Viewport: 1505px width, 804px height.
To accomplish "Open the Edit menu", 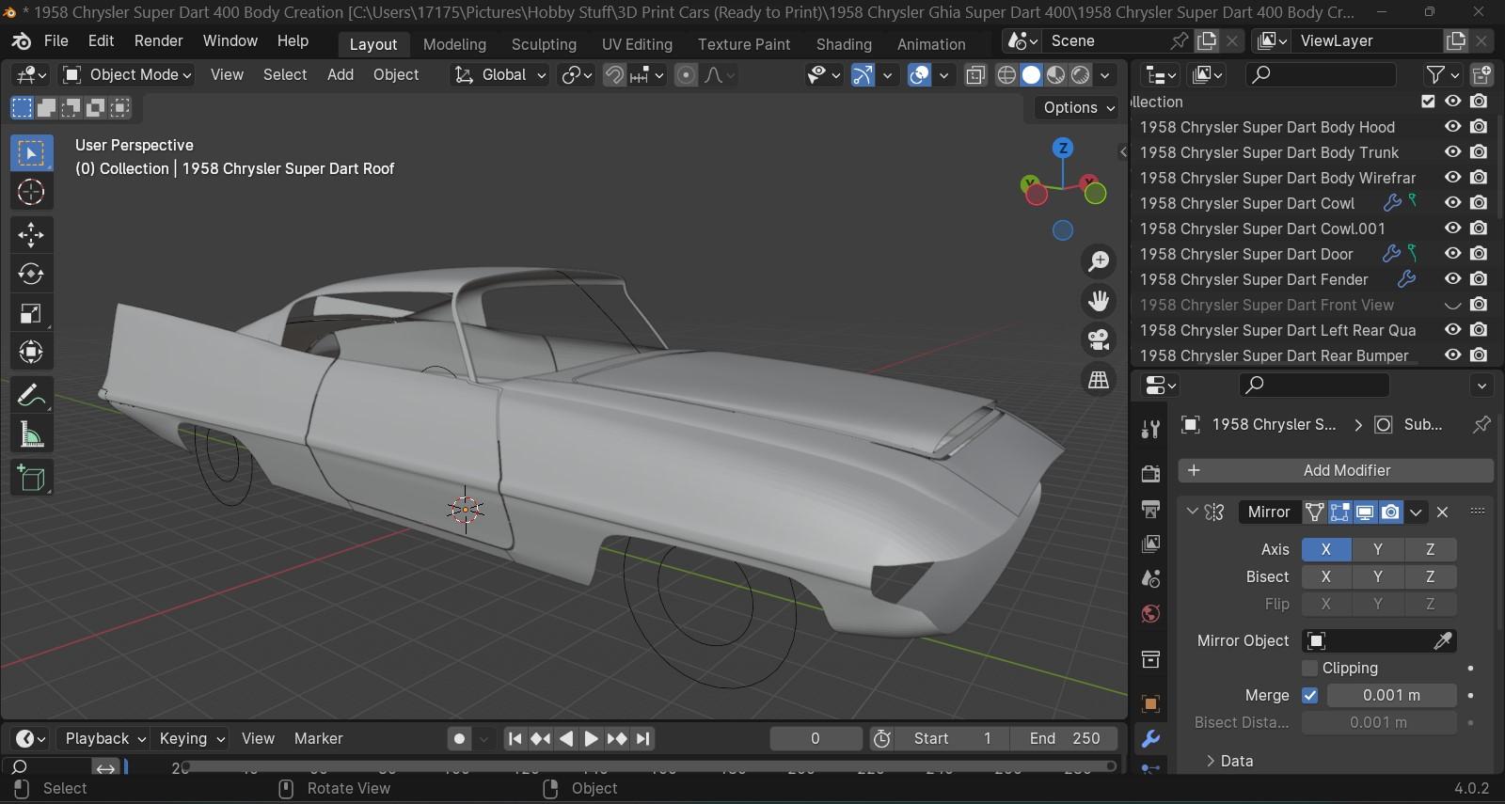I will click(x=101, y=41).
